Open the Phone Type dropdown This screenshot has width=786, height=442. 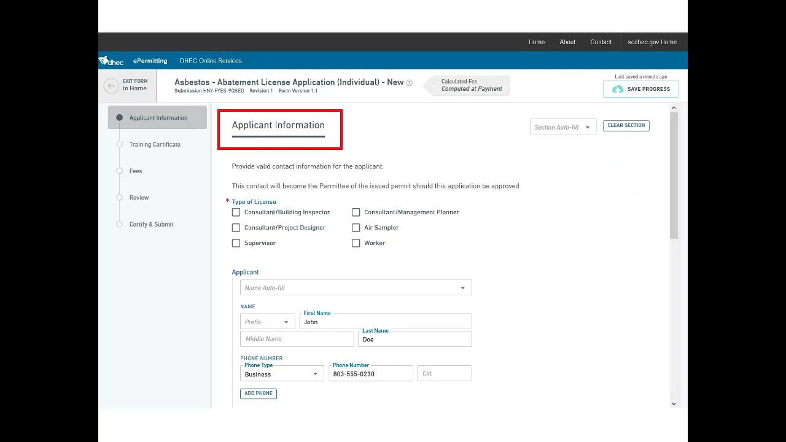[282, 374]
